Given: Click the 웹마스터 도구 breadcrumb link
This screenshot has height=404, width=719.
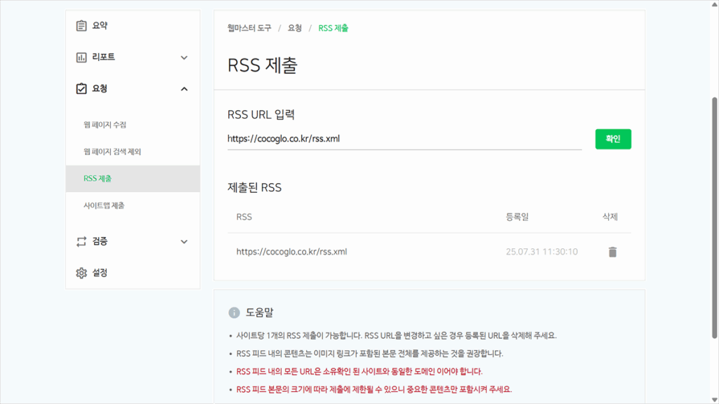Looking at the screenshot, I should [249, 28].
